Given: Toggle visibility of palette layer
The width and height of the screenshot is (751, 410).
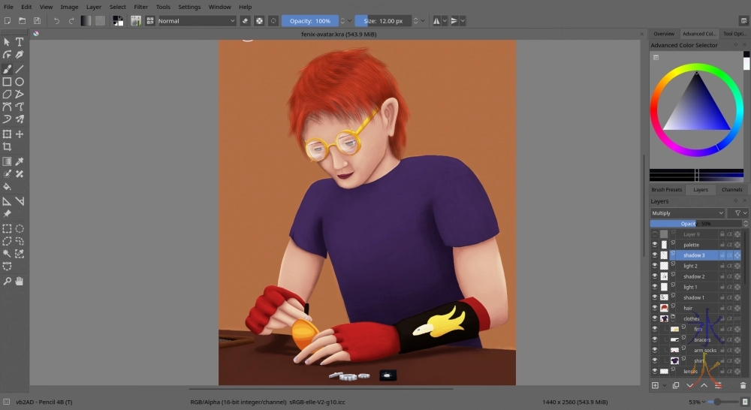Looking at the screenshot, I should [x=654, y=245].
